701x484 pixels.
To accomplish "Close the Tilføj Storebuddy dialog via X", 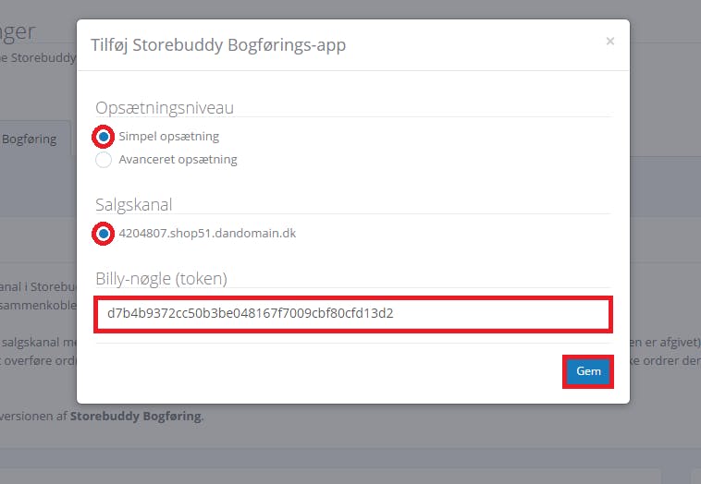I will (609, 41).
